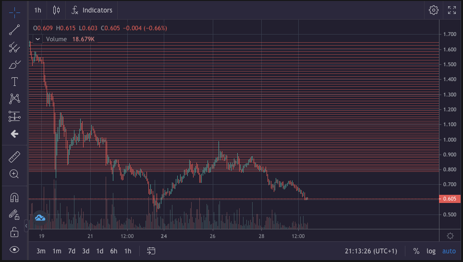Image resolution: width=463 pixels, height=262 pixels.
Task: Hide all drawings with the eye icon
Action: click(x=14, y=250)
